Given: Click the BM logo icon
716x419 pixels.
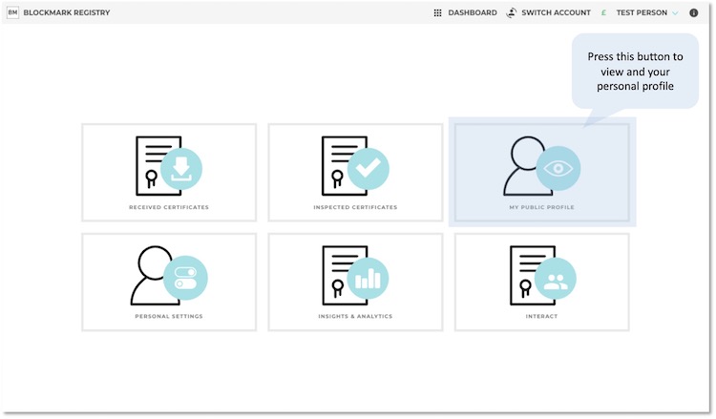Looking at the screenshot, I should 12,12.
